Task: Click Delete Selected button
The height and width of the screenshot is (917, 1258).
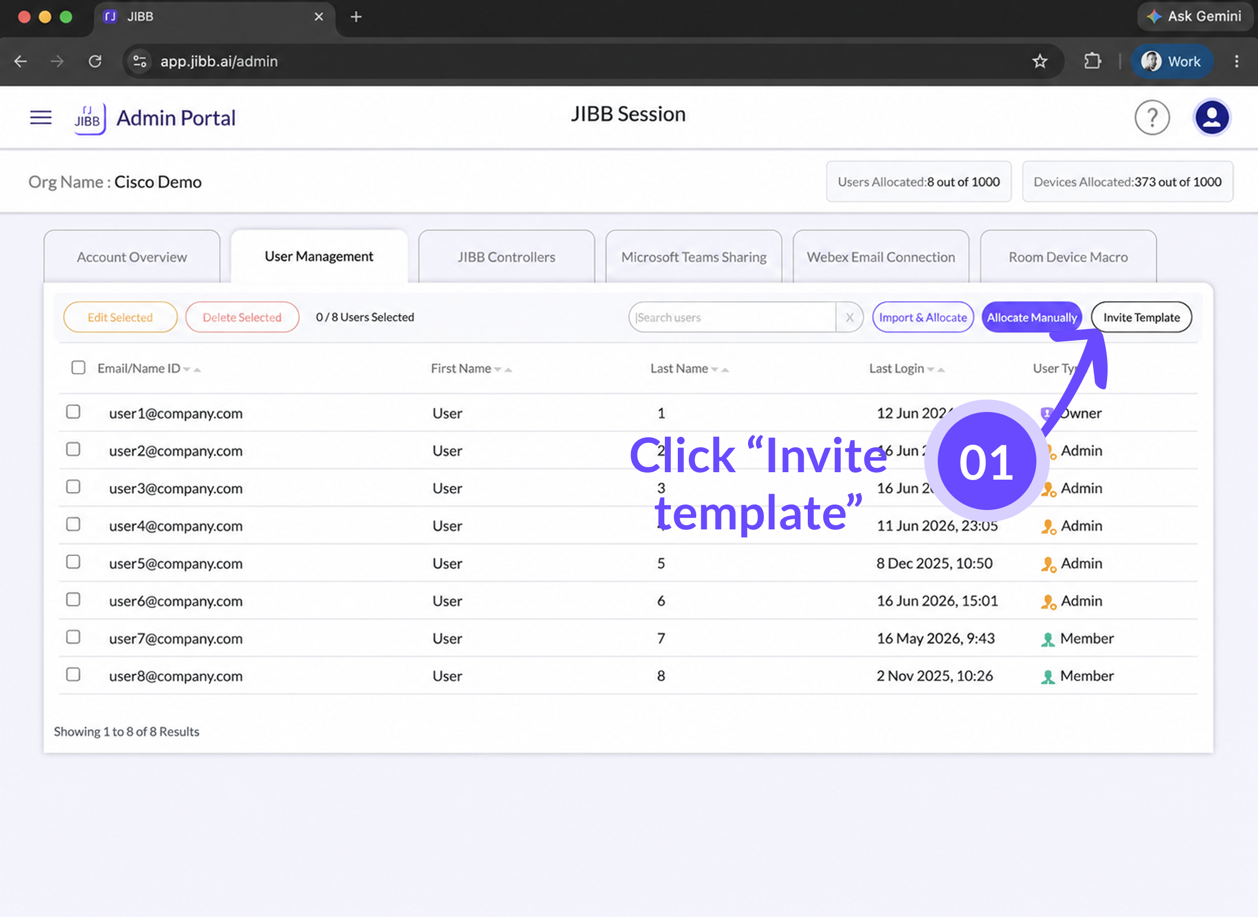Action: 242,317
